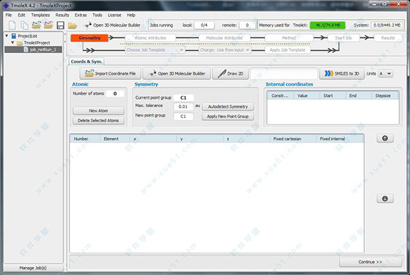
Task: Click the Geometry workflow step
Action: 90,38
